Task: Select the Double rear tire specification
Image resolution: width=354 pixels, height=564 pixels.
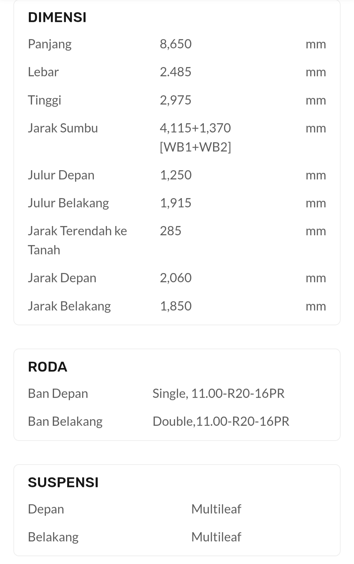Action: (x=221, y=421)
